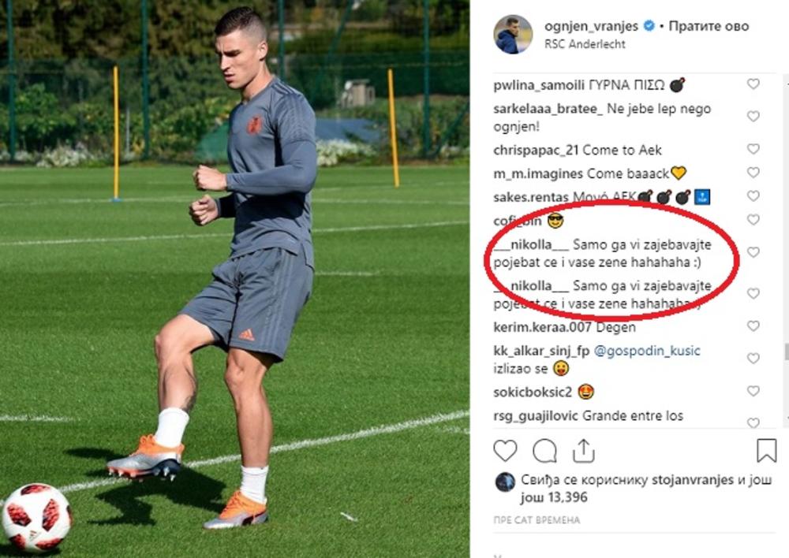Open the sarkelaaa_bratee_ commenter profile
The height and width of the screenshot is (558, 789).
548,109
